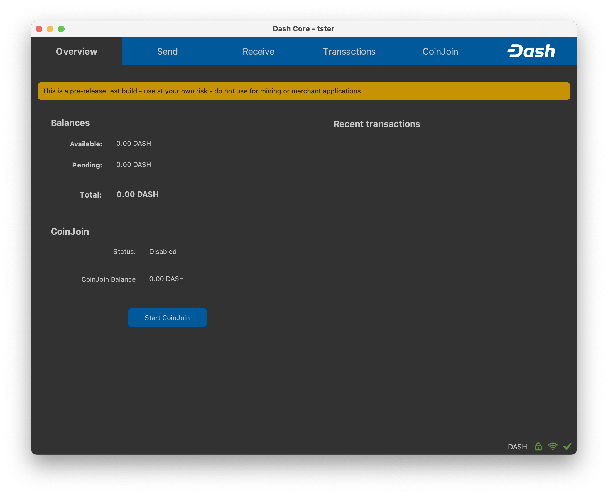Switch to the Send tab
The image size is (608, 496).
tap(167, 52)
